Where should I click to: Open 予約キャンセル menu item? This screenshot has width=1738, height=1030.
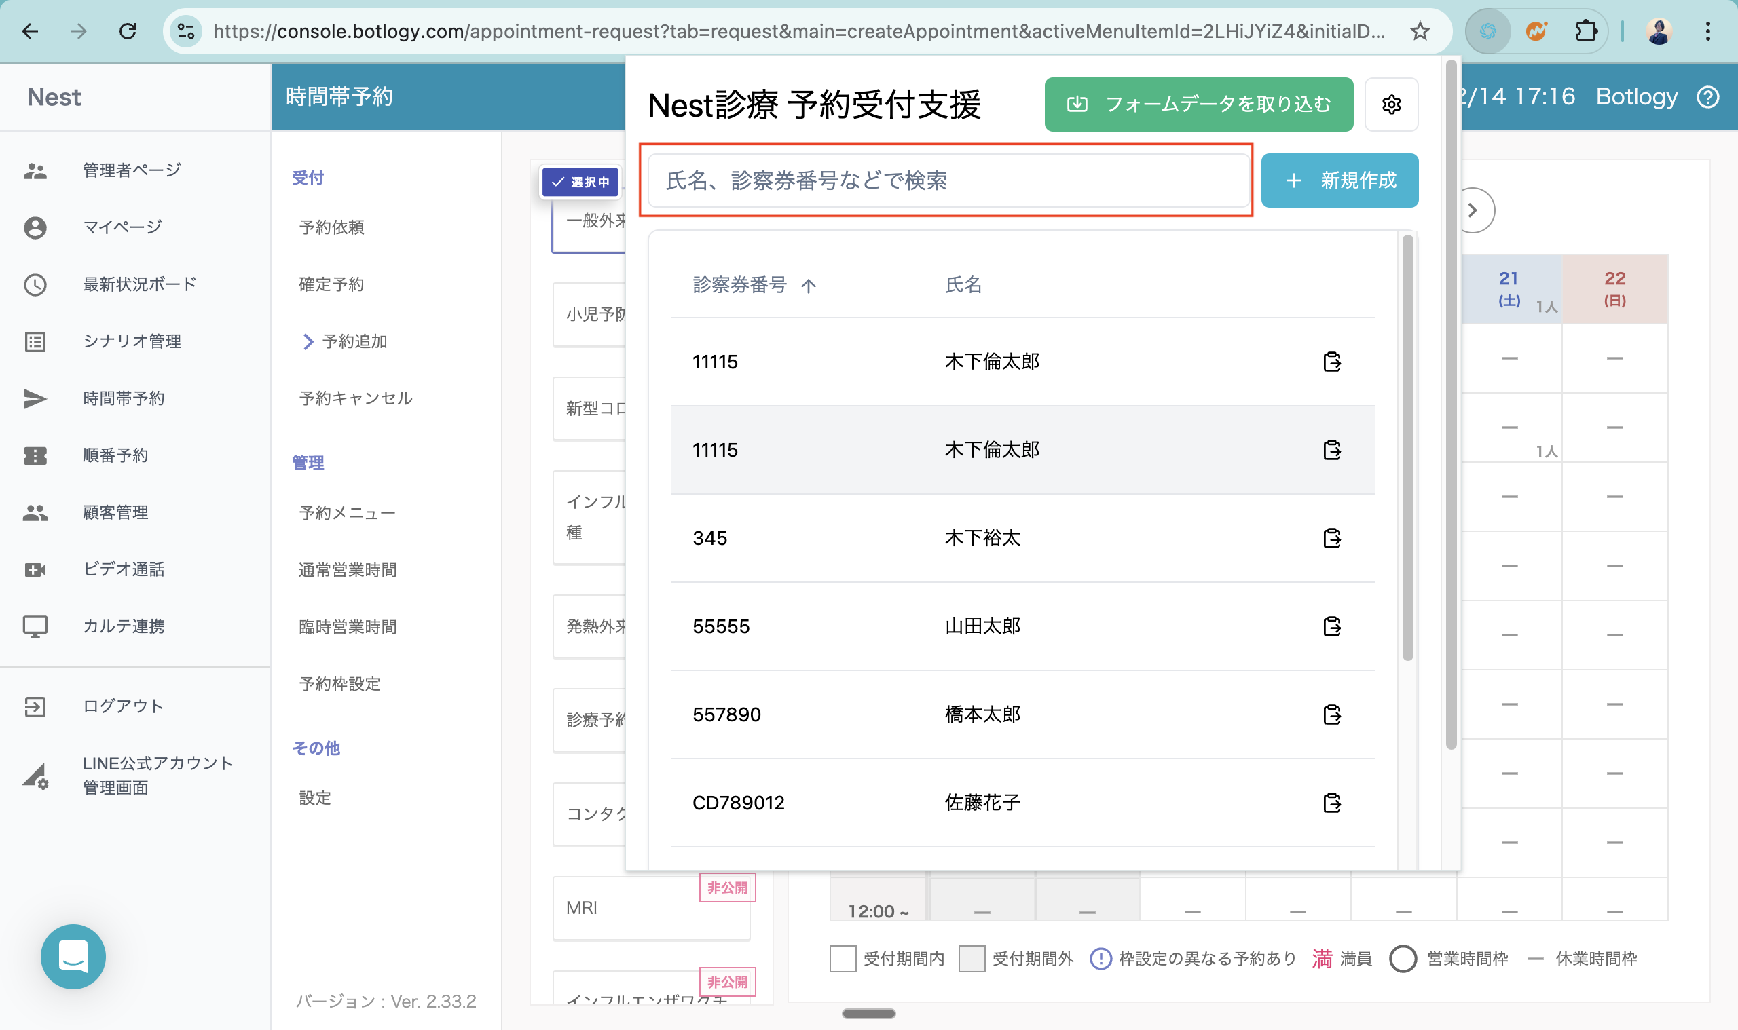pos(356,398)
